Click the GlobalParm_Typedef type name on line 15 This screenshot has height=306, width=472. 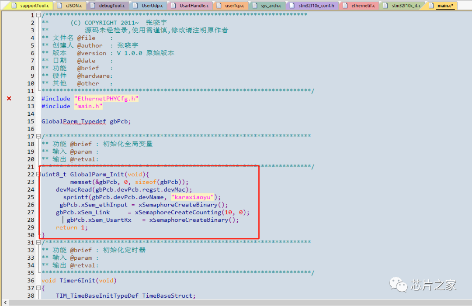pyautogui.click(x=74, y=121)
